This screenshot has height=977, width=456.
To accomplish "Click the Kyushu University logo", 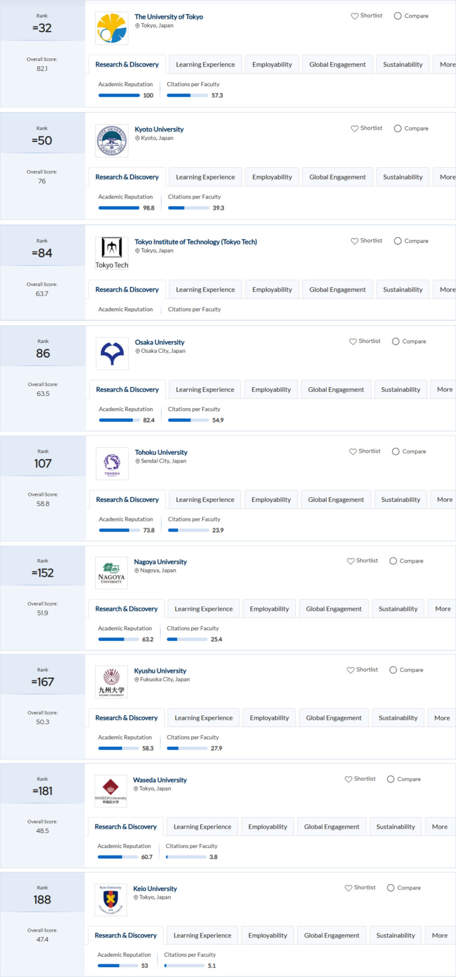I will [x=111, y=682].
